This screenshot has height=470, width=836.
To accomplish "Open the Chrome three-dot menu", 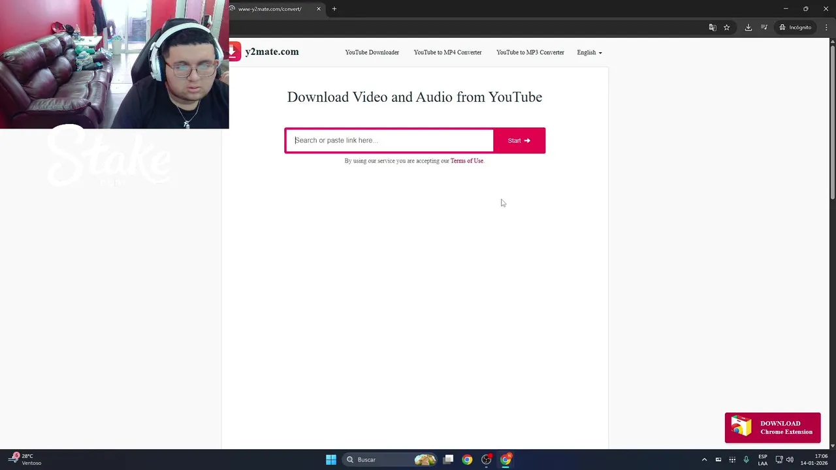I will tap(826, 27).
